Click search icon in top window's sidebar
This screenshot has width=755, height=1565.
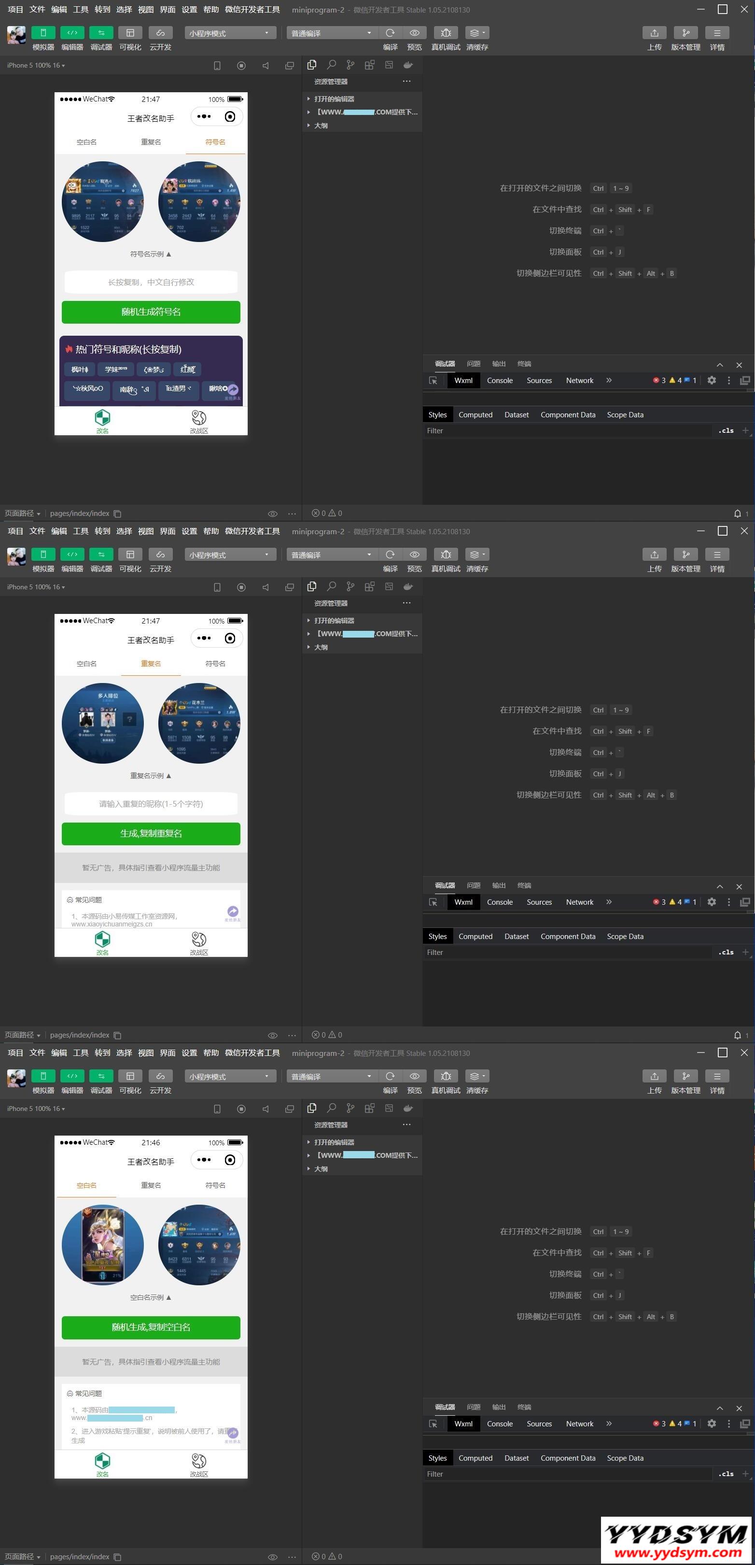[331, 65]
